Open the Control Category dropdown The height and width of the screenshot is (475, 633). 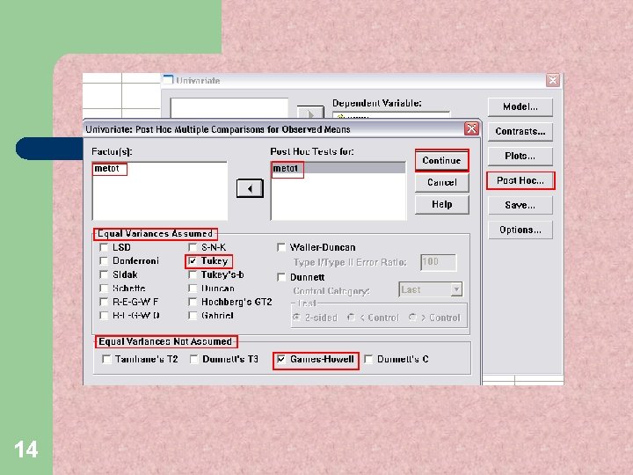[430, 289]
